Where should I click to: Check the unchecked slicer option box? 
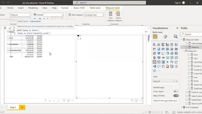pos(78,39)
